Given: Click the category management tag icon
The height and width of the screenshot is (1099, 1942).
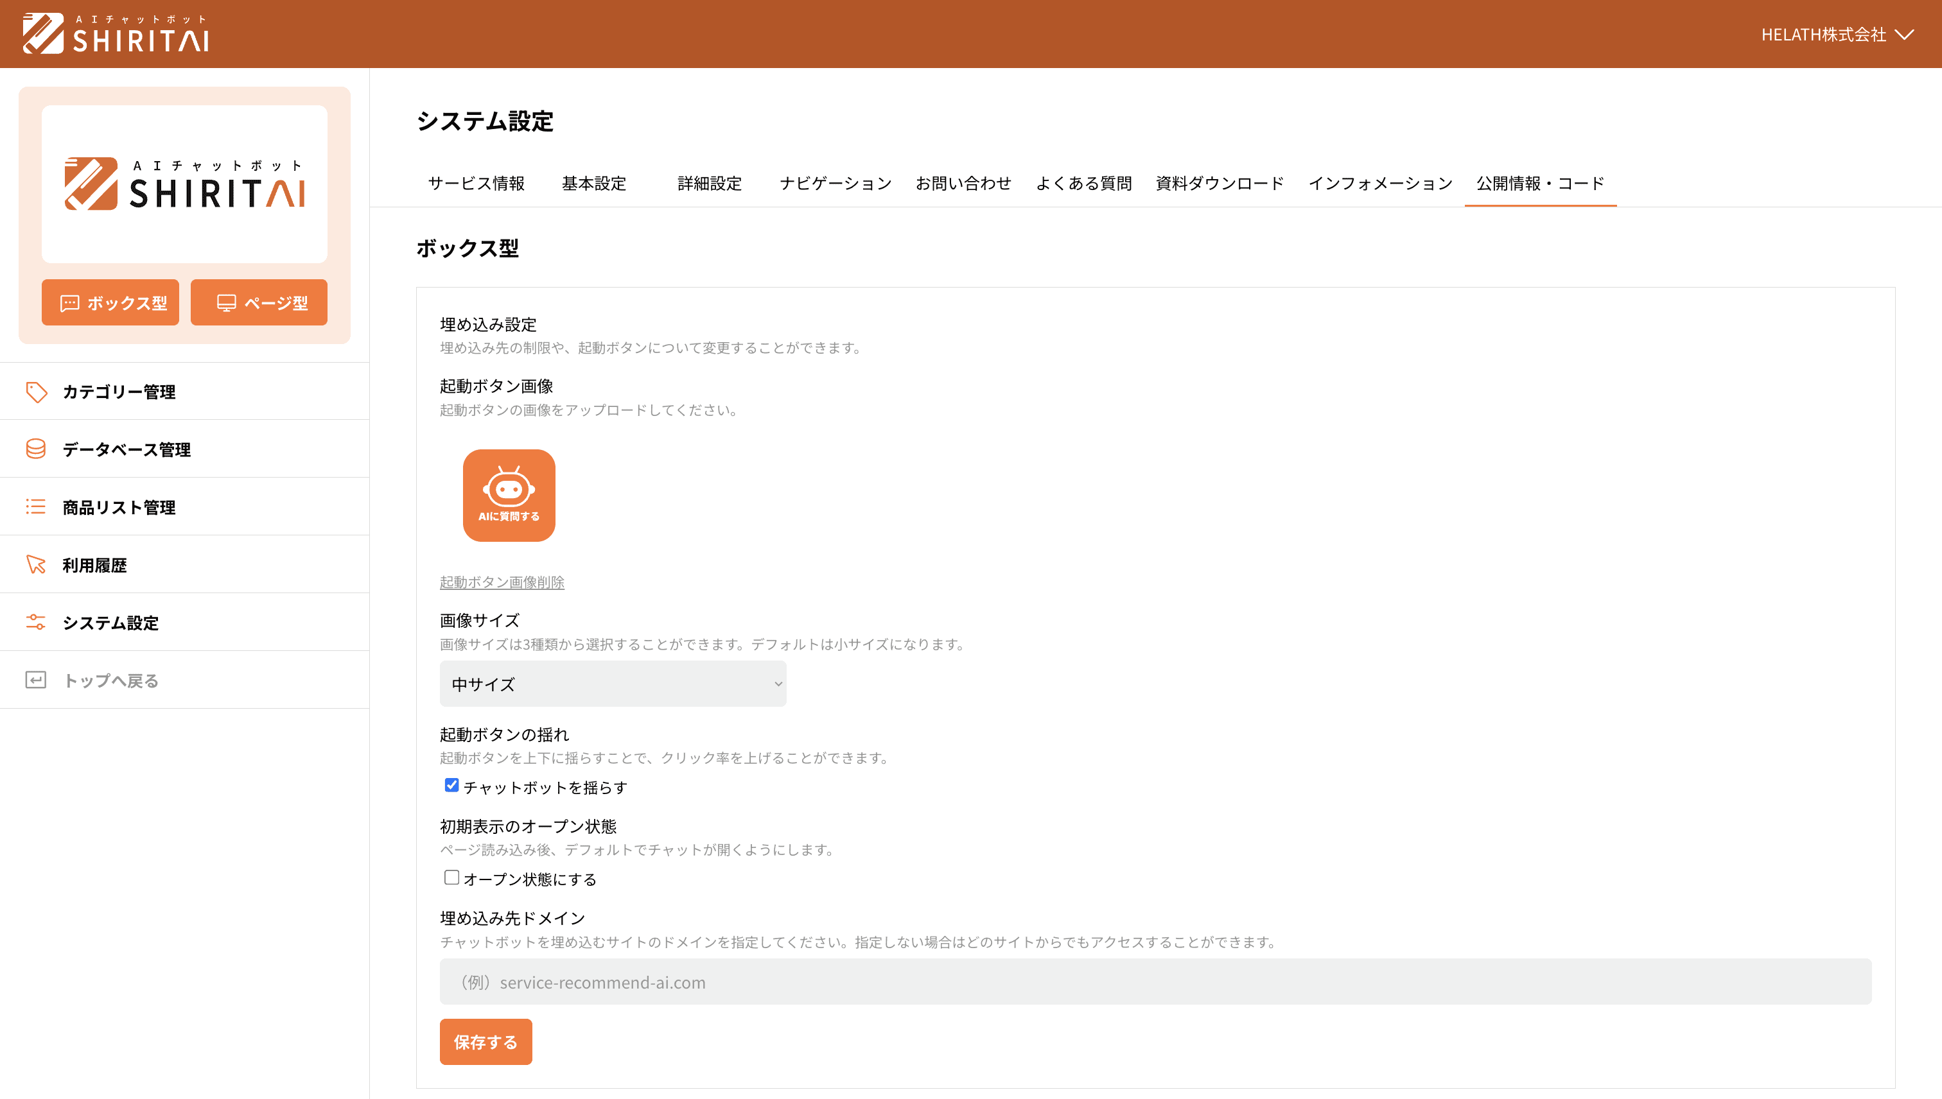Looking at the screenshot, I should point(35,392).
